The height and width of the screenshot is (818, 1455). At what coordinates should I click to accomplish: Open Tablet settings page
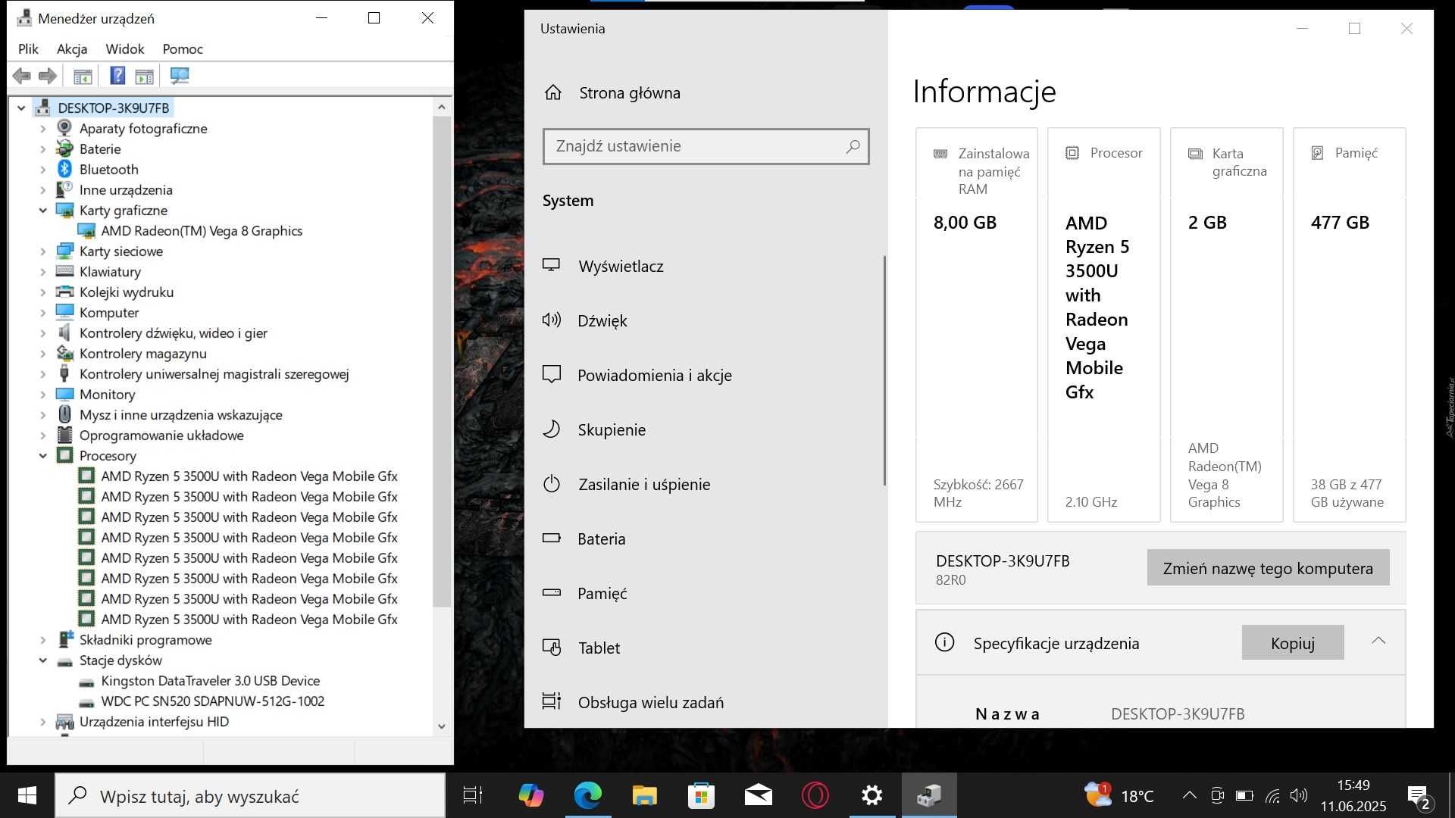599,648
